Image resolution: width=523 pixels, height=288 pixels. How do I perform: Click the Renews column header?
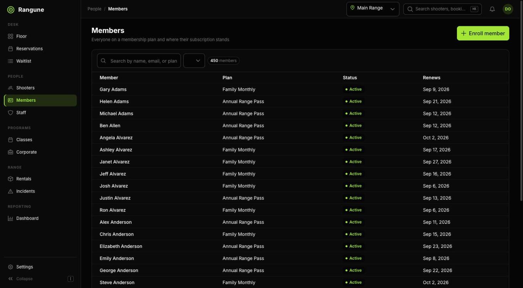pyautogui.click(x=432, y=78)
